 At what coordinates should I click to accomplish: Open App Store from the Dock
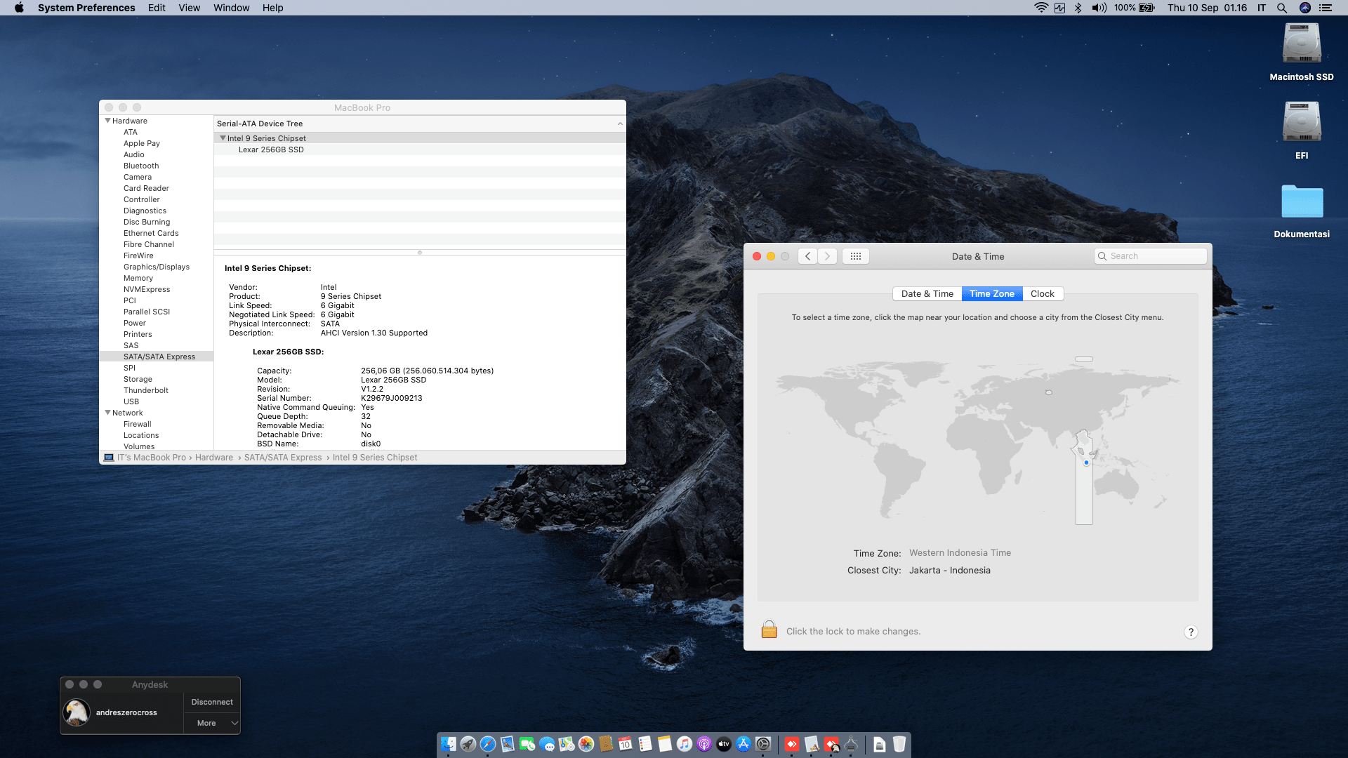pyautogui.click(x=744, y=744)
